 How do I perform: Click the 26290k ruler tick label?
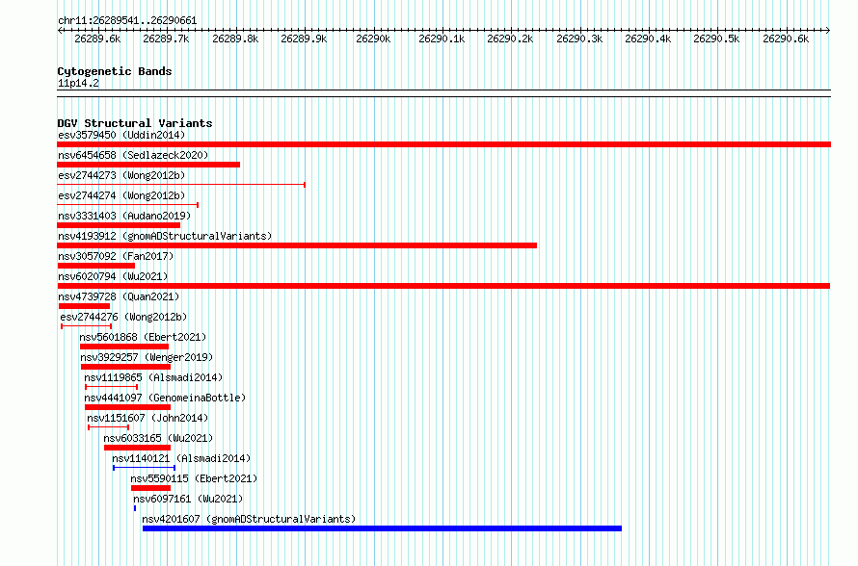373,39
